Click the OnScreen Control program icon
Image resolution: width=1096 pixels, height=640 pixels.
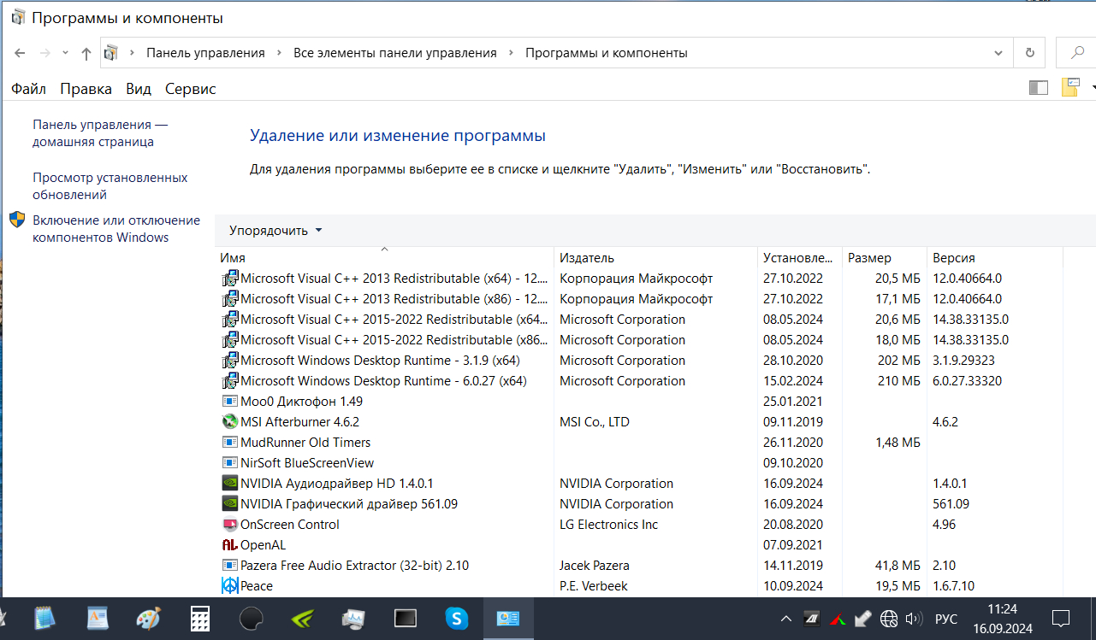(x=229, y=525)
